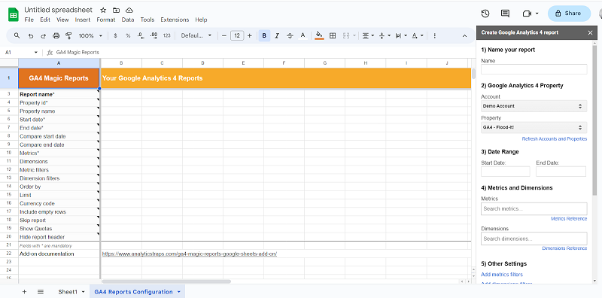Screen dimensions: 602x298
Task: Star the Untitled spreadsheet
Action: click(x=103, y=11)
